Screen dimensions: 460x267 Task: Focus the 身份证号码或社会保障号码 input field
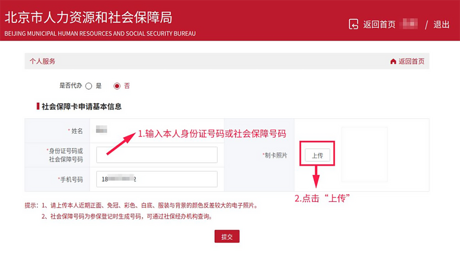pos(157,155)
